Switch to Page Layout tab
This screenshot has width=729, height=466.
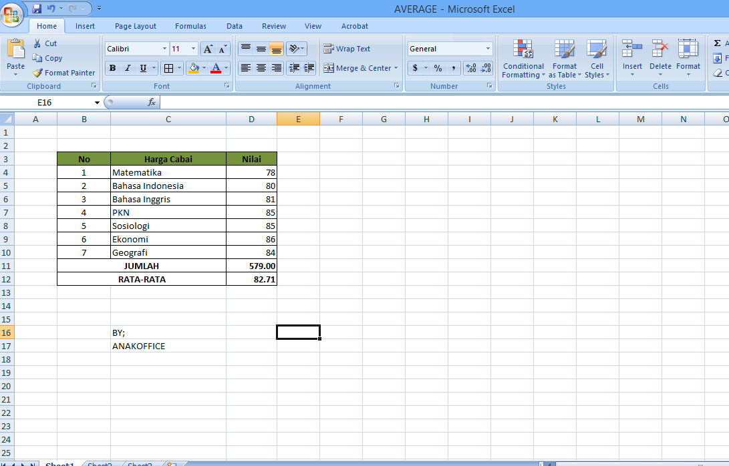135,26
